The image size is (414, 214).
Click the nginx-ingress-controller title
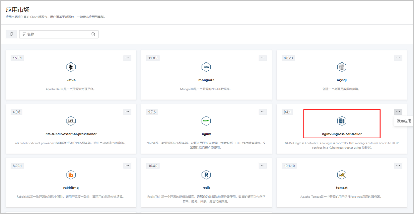342,134
